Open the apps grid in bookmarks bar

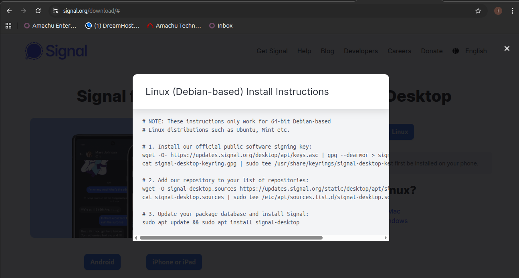click(8, 26)
